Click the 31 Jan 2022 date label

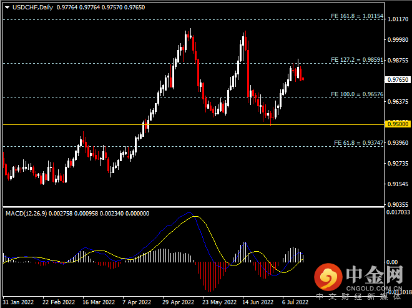pyautogui.click(x=18, y=302)
